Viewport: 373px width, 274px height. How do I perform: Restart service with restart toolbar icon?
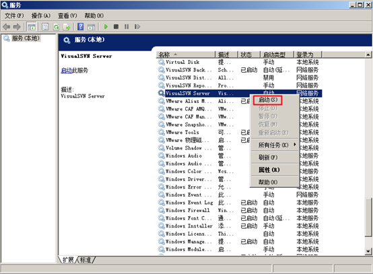click(x=137, y=27)
